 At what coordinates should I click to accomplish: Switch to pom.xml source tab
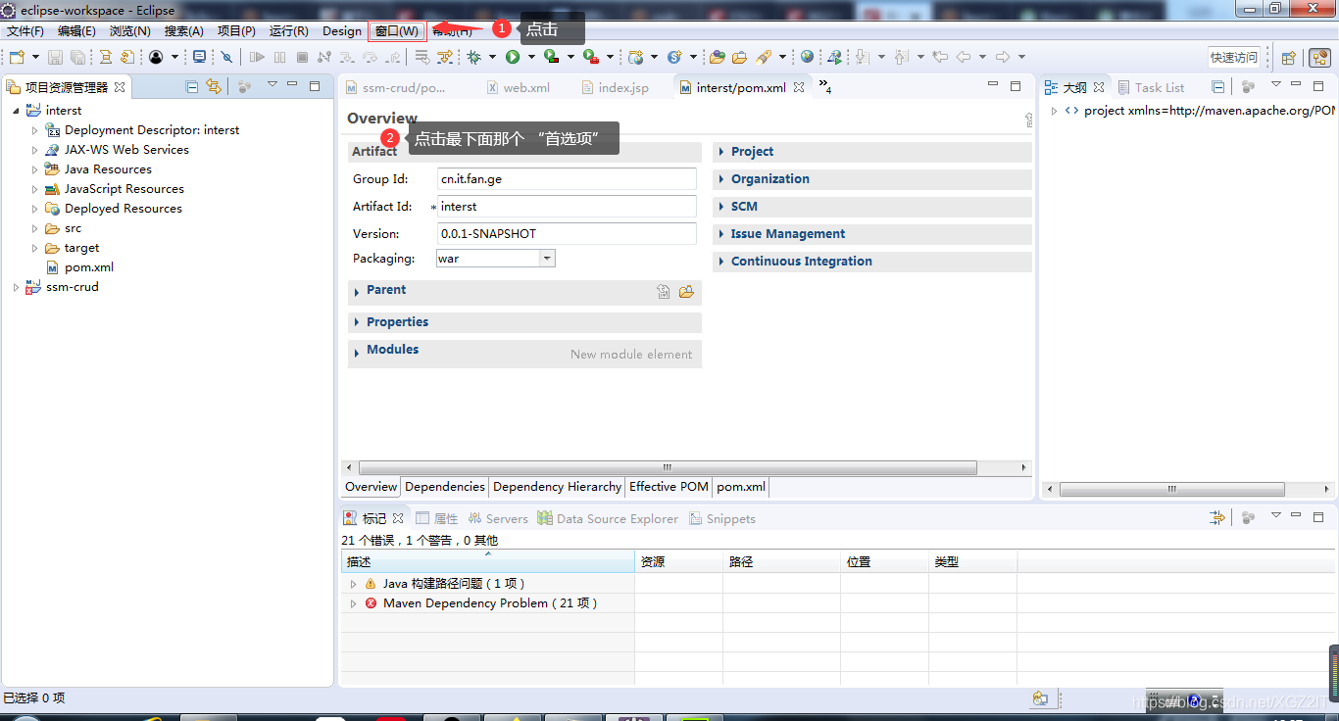pos(741,487)
